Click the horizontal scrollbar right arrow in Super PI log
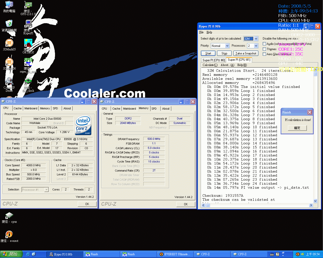Screen dimensions: 323x258 point(311,205)
